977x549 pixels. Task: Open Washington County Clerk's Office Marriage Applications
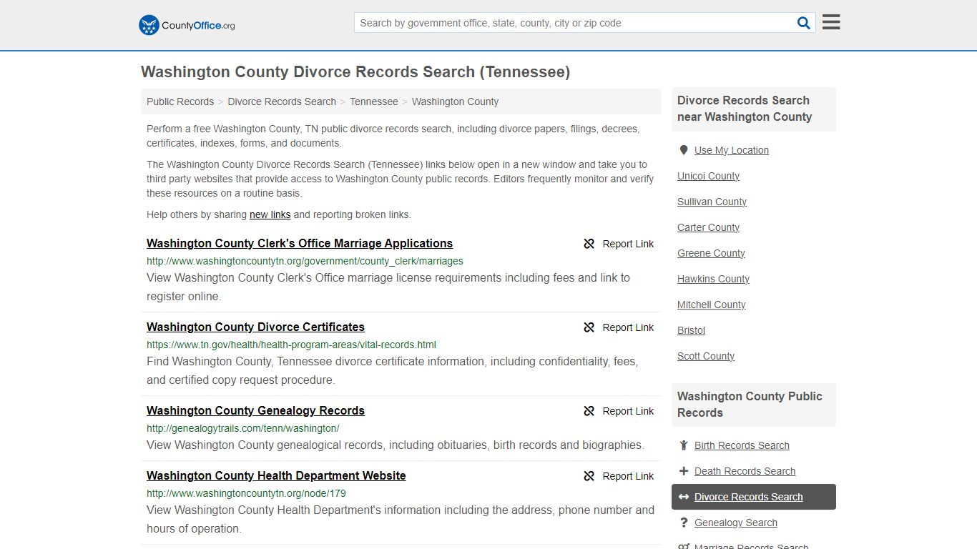point(300,243)
